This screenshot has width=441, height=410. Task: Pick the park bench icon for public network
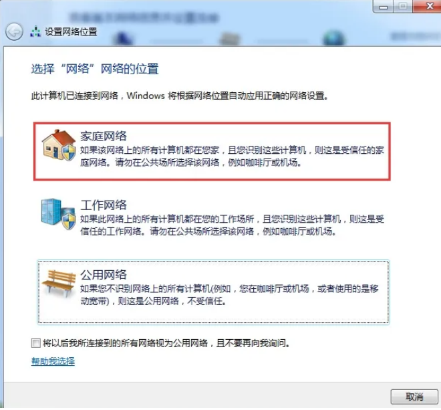click(x=59, y=284)
